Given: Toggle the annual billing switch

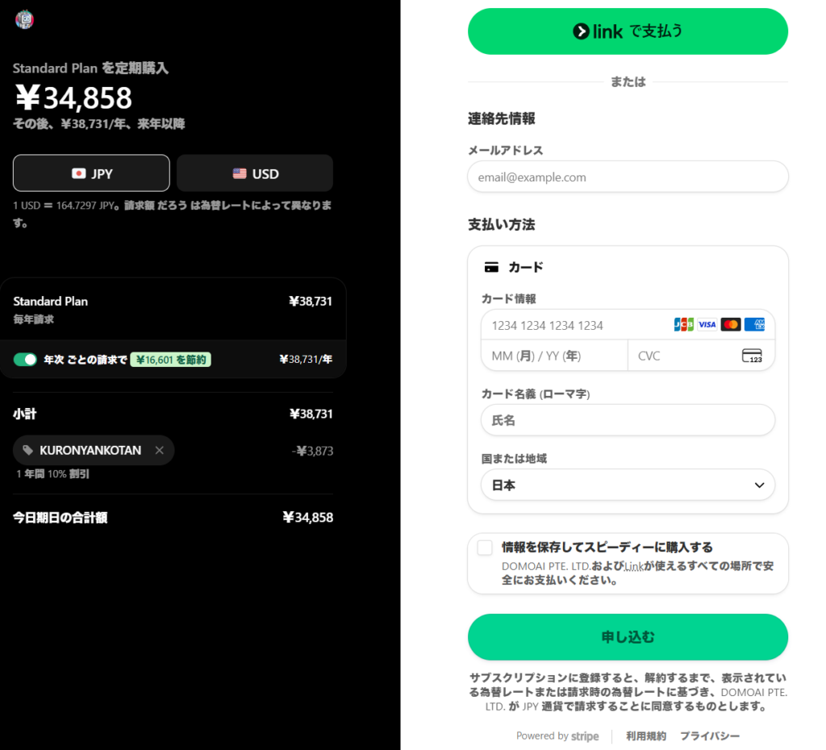Looking at the screenshot, I should (x=25, y=360).
